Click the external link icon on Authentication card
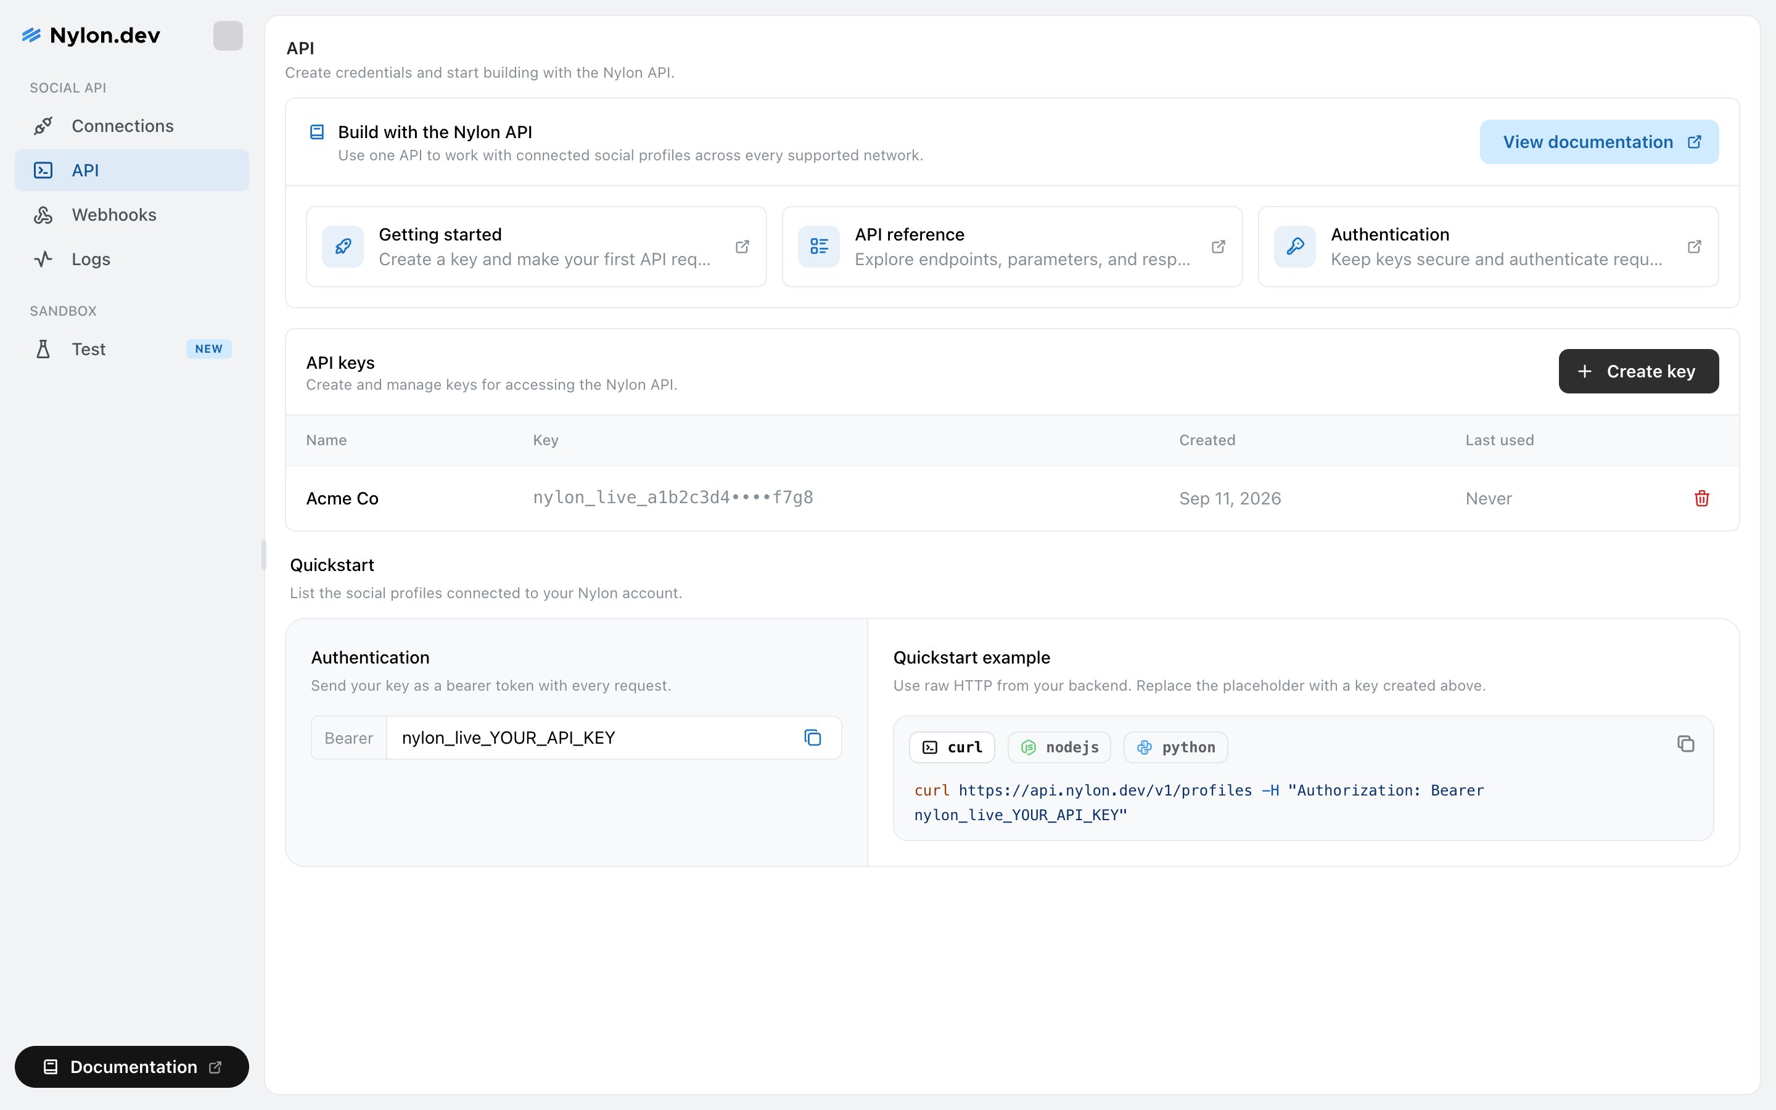The width and height of the screenshot is (1776, 1110). pos(1695,247)
